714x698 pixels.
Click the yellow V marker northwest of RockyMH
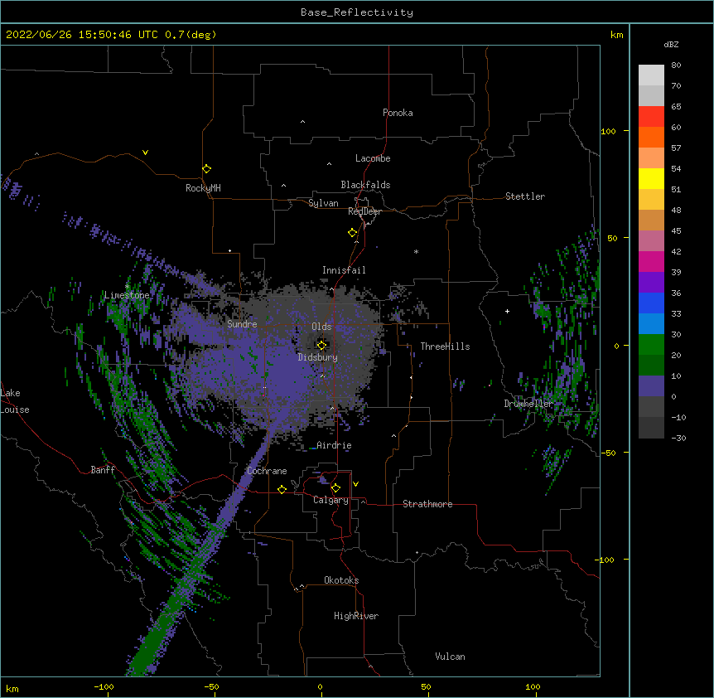tap(145, 153)
